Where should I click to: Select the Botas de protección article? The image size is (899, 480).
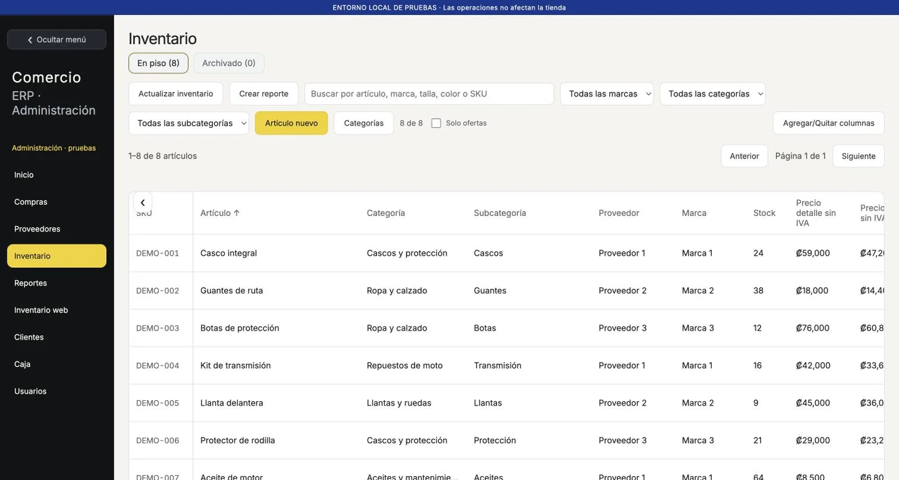[240, 328]
